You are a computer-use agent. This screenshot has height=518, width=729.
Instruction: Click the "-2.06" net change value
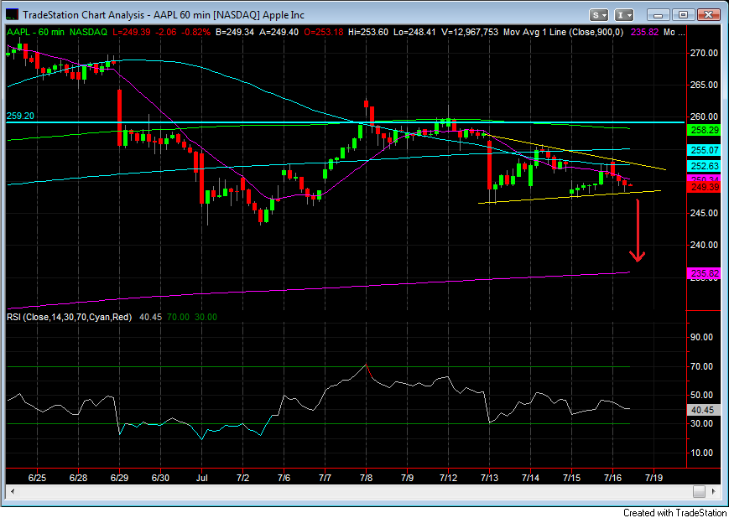(x=166, y=32)
